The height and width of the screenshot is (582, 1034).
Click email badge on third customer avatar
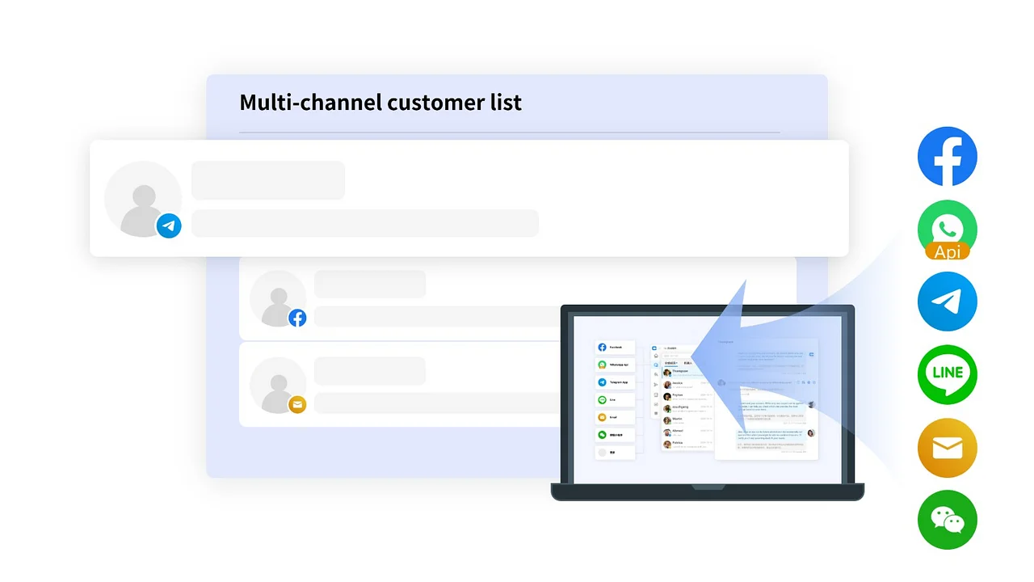point(297,404)
